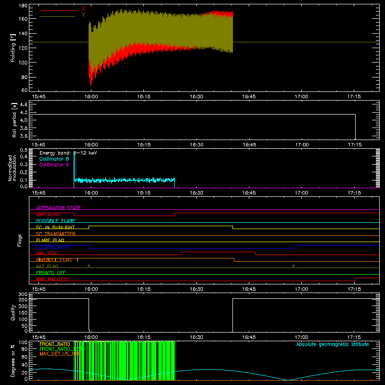Click the POSSIBLE_FLARE flag label
The width and height of the screenshot is (385, 385).
[x=55, y=221]
